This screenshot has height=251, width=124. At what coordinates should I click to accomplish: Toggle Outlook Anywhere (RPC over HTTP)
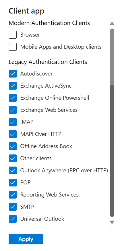tap(13, 171)
